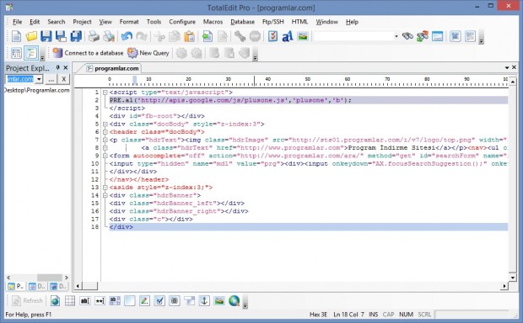The image size is (523, 323).
Task: Open the HTML menu
Action: (x=299, y=22)
